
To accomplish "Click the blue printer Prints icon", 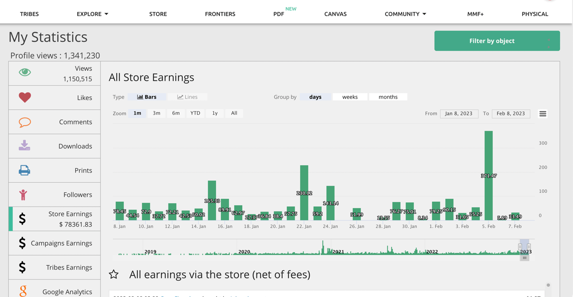I will (x=24, y=170).
